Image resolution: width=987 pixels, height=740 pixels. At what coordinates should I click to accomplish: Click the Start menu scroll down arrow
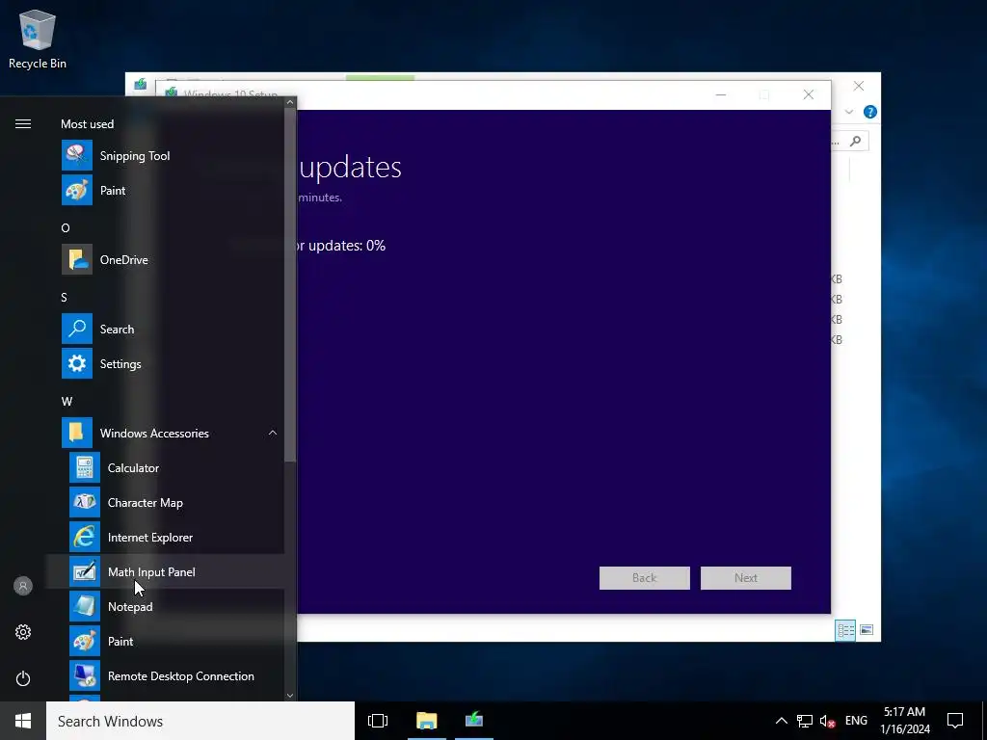(290, 696)
